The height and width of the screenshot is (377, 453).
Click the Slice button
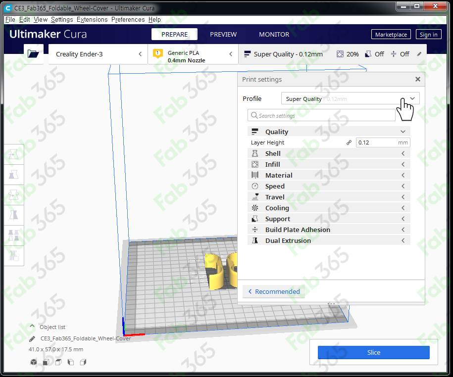(374, 352)
